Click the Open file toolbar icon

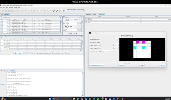click(x=6, y=11)
